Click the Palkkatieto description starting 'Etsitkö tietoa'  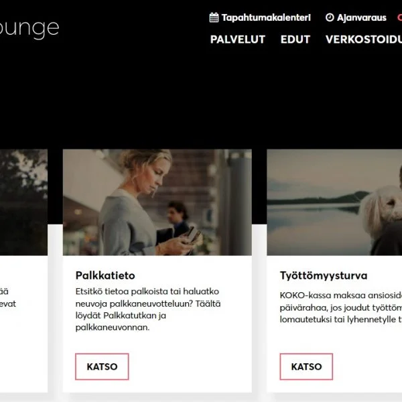pos(148,309)
